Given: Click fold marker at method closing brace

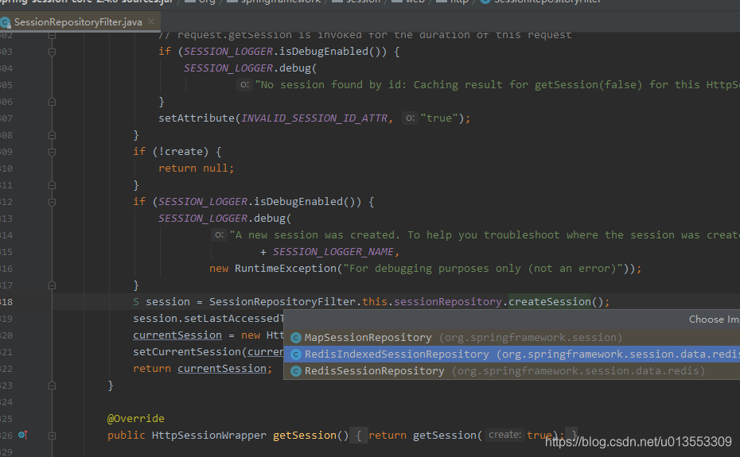Looking at the screenshot, I should click(53, 385).
